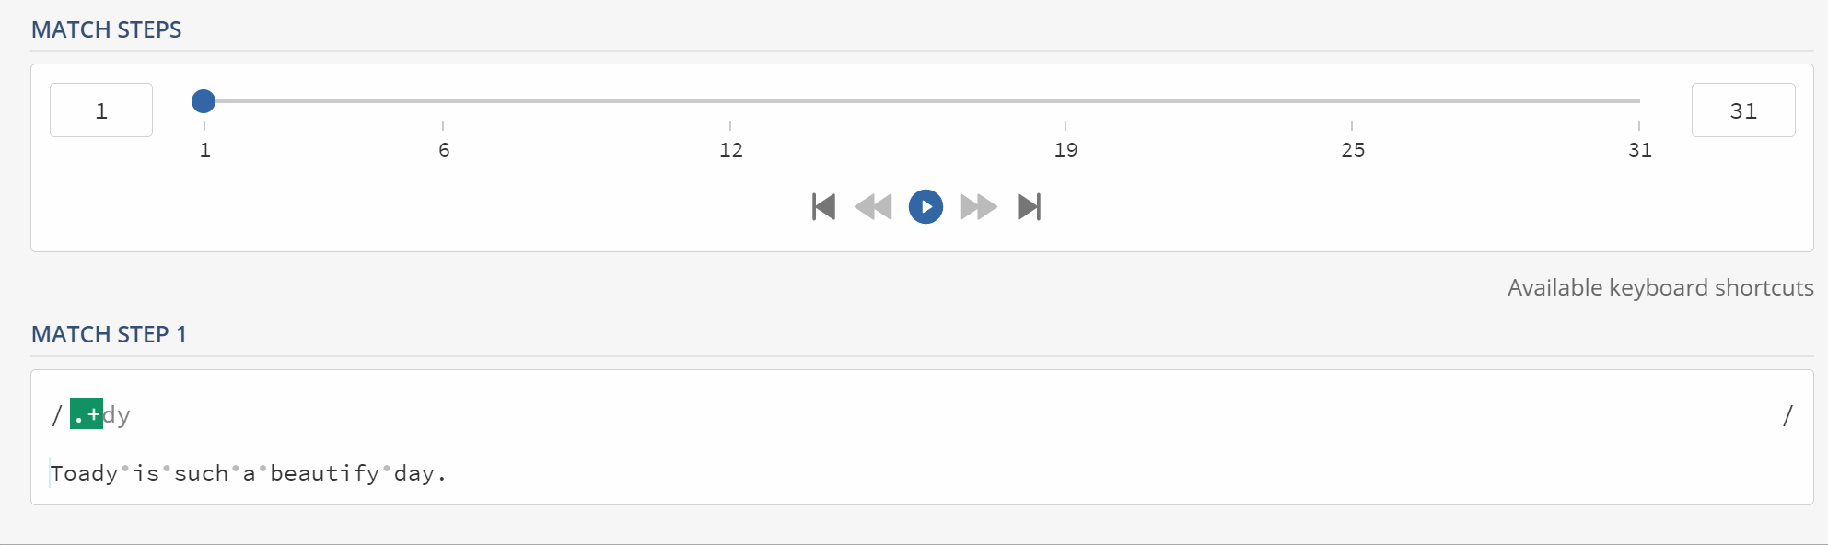This screenshot has width=1828, height=545.
Task: Click the timeline tick label 1
Action: click(204, 149)
